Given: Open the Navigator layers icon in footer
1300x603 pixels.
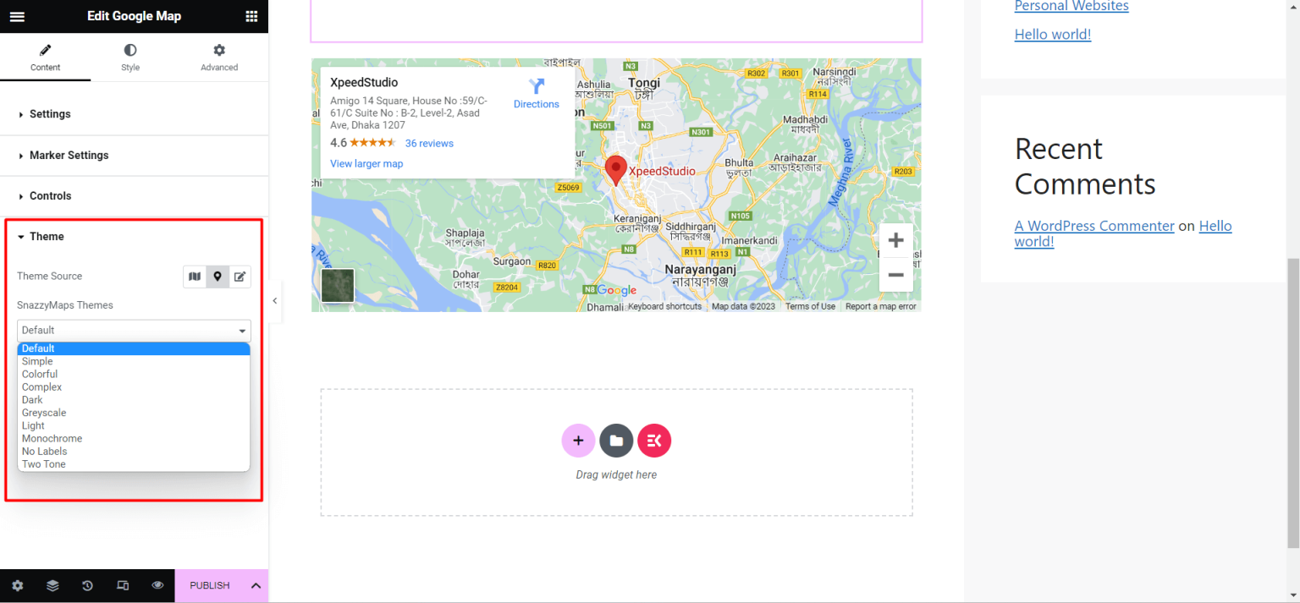Looking at the screenshot, I should (52, 585).
